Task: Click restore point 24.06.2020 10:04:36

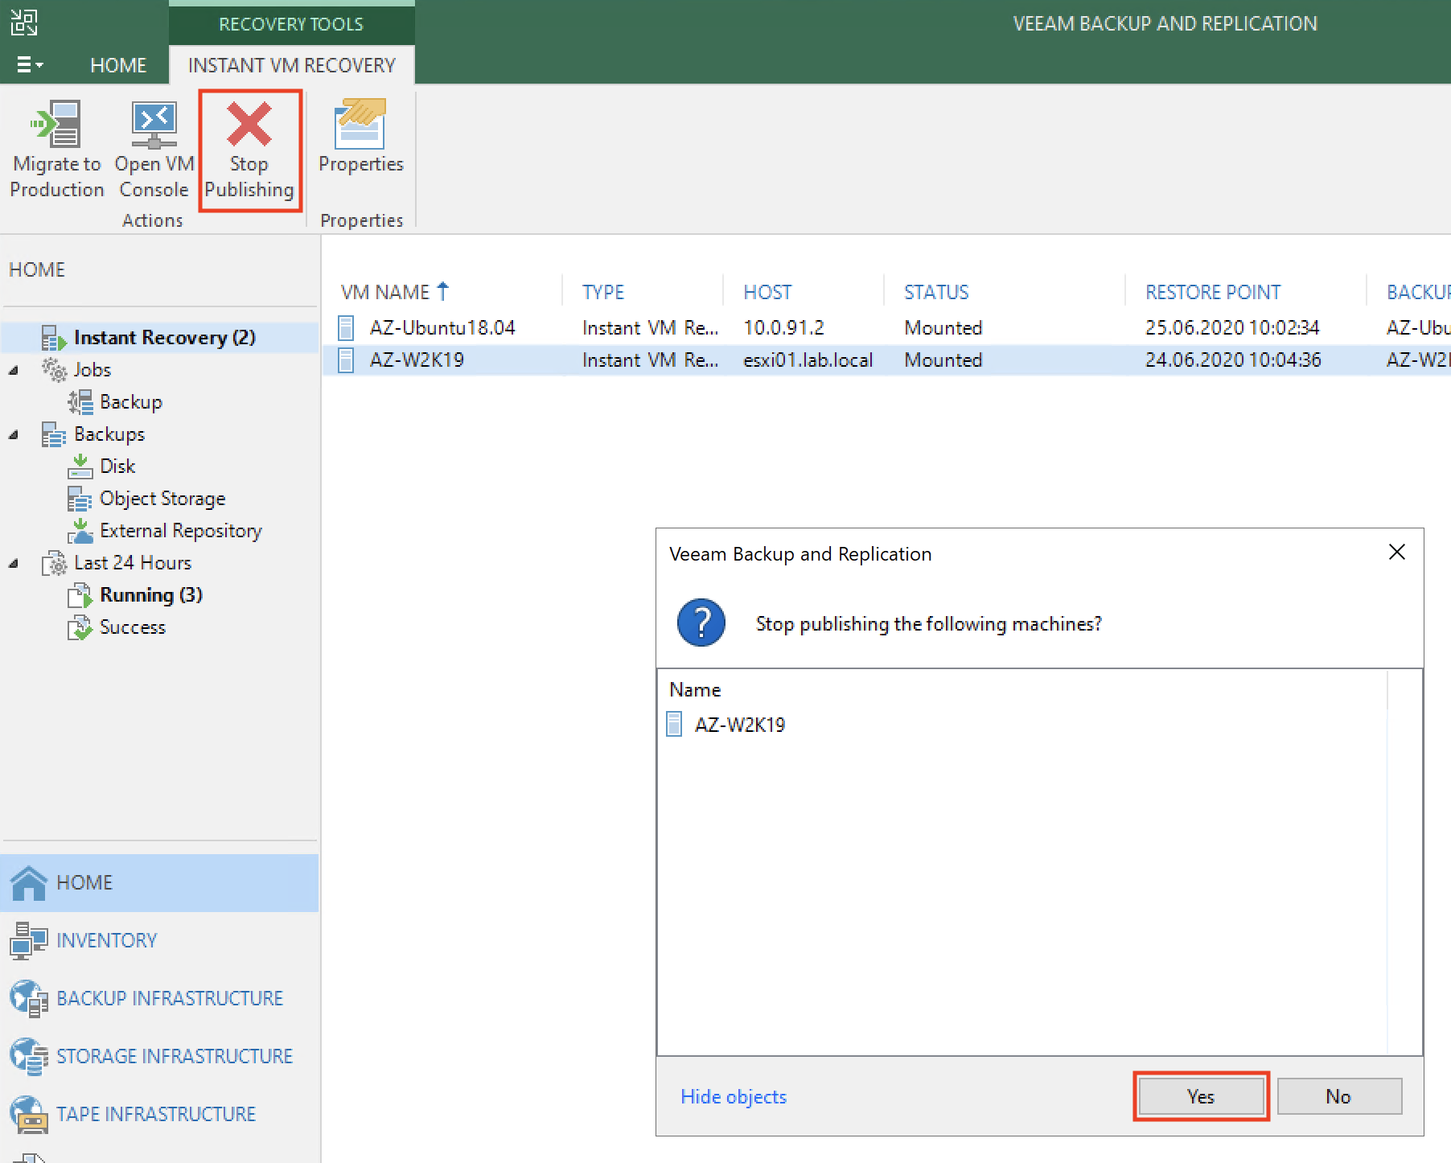Action: 1233,360
